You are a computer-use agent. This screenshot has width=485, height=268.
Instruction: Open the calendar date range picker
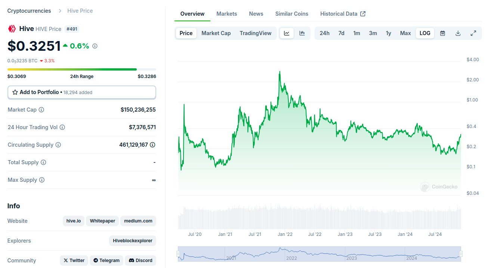click(442, 33)
